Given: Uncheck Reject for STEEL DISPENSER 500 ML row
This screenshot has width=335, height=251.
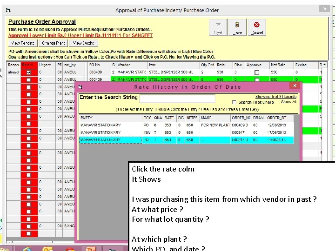Looking at the screenshot, I should (29, 73).
